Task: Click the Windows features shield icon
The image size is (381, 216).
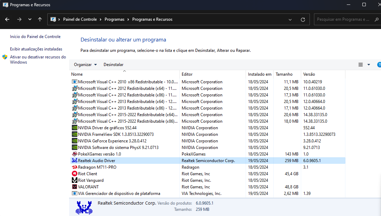Action: (x=5, y=57)
